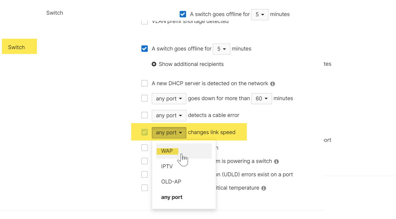Click Show additional recipients link
The width and height of the screenshot is (396, 219).
192,64
